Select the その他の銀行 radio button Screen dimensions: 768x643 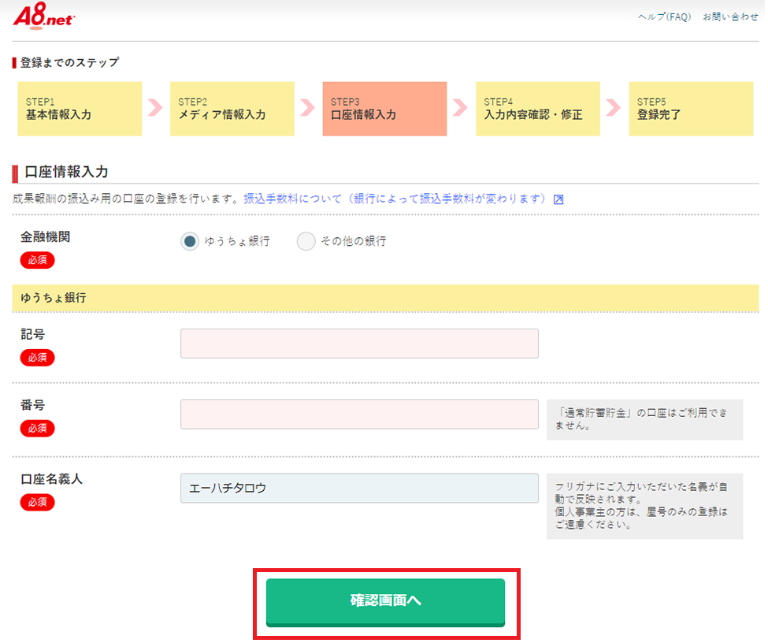pos(306,241)
